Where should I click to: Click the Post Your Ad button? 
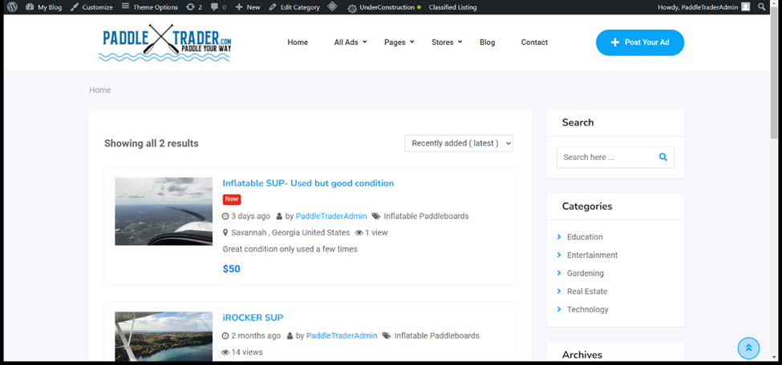point(640,42)
